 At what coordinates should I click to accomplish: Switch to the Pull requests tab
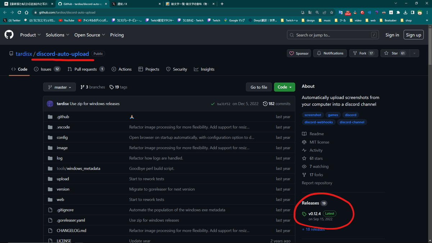(x=86, y=69)
